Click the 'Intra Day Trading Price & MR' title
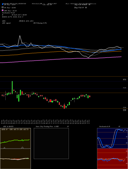Image resolution: width=128 pixels, height=169 pixels. pyautogui.click(x=47, y=126)
